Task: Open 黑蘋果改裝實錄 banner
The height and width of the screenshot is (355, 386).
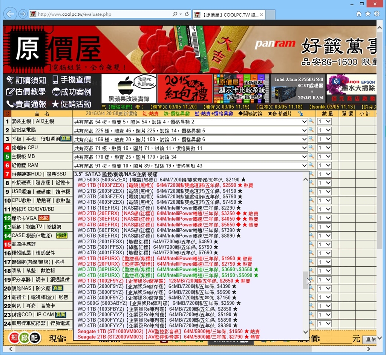Action: pos(129,89)
